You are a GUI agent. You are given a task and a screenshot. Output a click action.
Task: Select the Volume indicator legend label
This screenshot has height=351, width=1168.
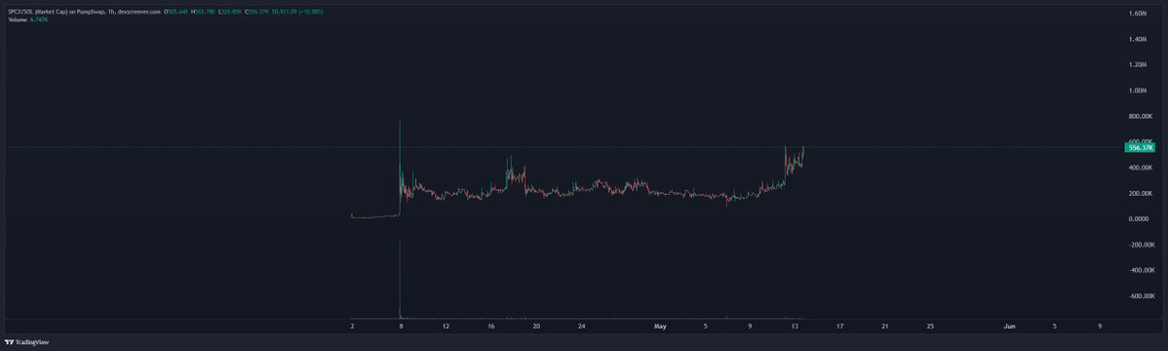[x=17, y=19]
